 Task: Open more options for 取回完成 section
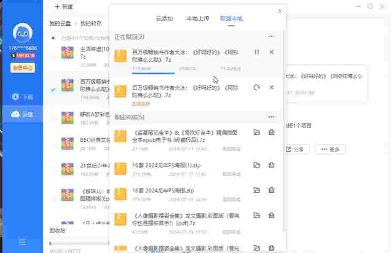[x=271, y=117]
